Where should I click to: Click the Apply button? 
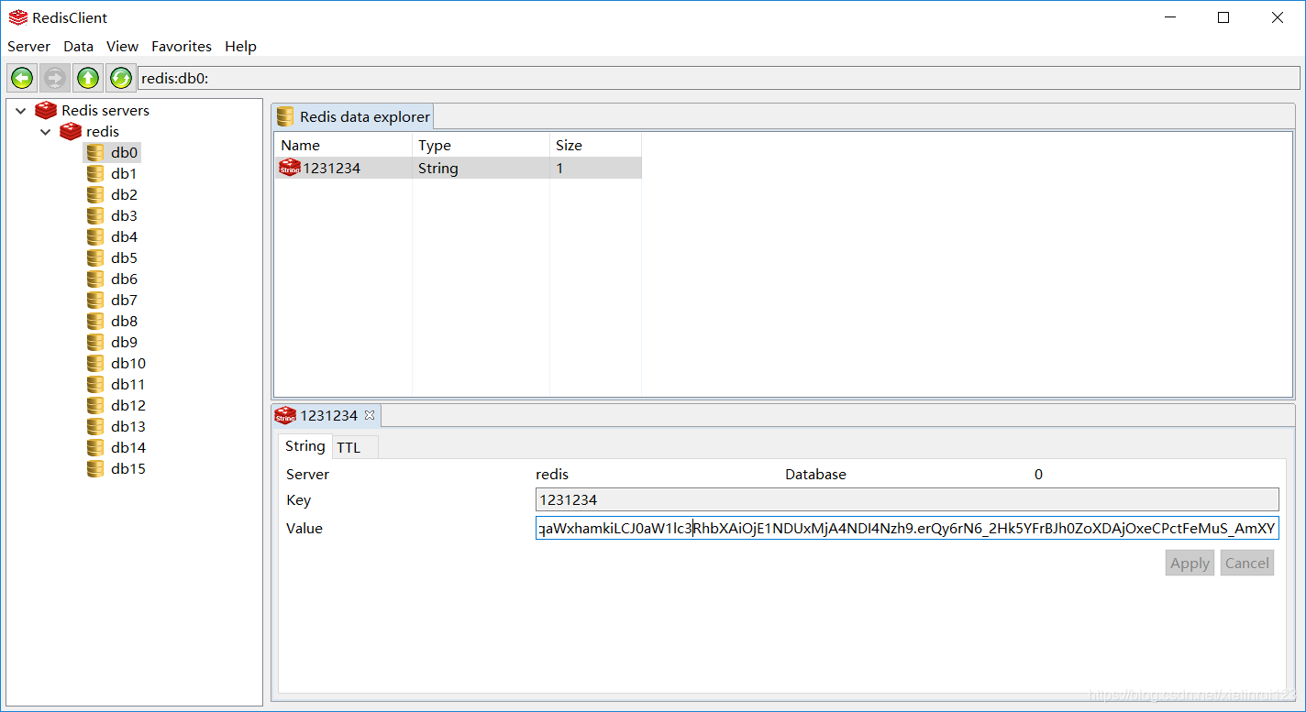1190,563
